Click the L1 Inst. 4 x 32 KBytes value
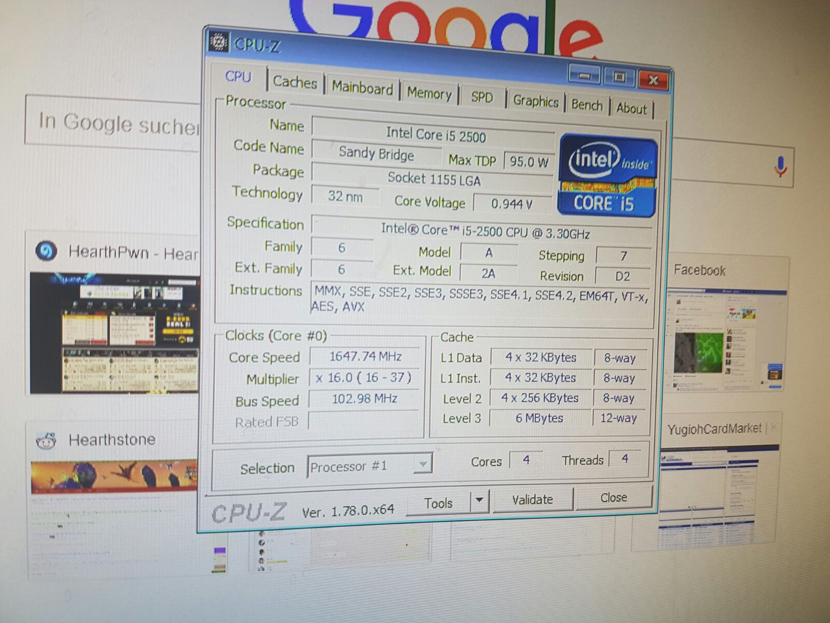Viewport: 830px width, 623px height. click(x=540, y=377)
